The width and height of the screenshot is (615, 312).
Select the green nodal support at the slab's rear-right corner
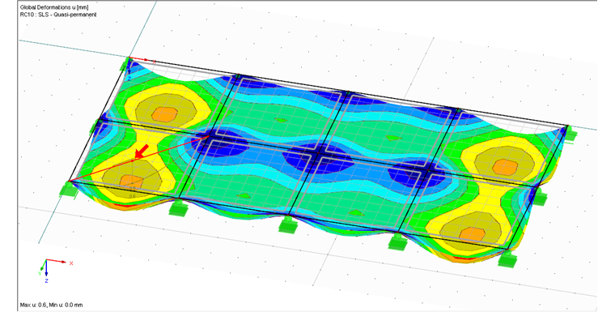point(570,134)
